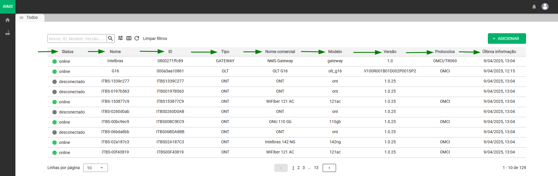Open devices section via router sidebar icon

point(8,33)
